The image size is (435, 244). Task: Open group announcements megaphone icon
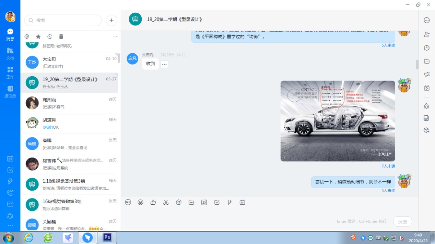click(x=426, y=74)
